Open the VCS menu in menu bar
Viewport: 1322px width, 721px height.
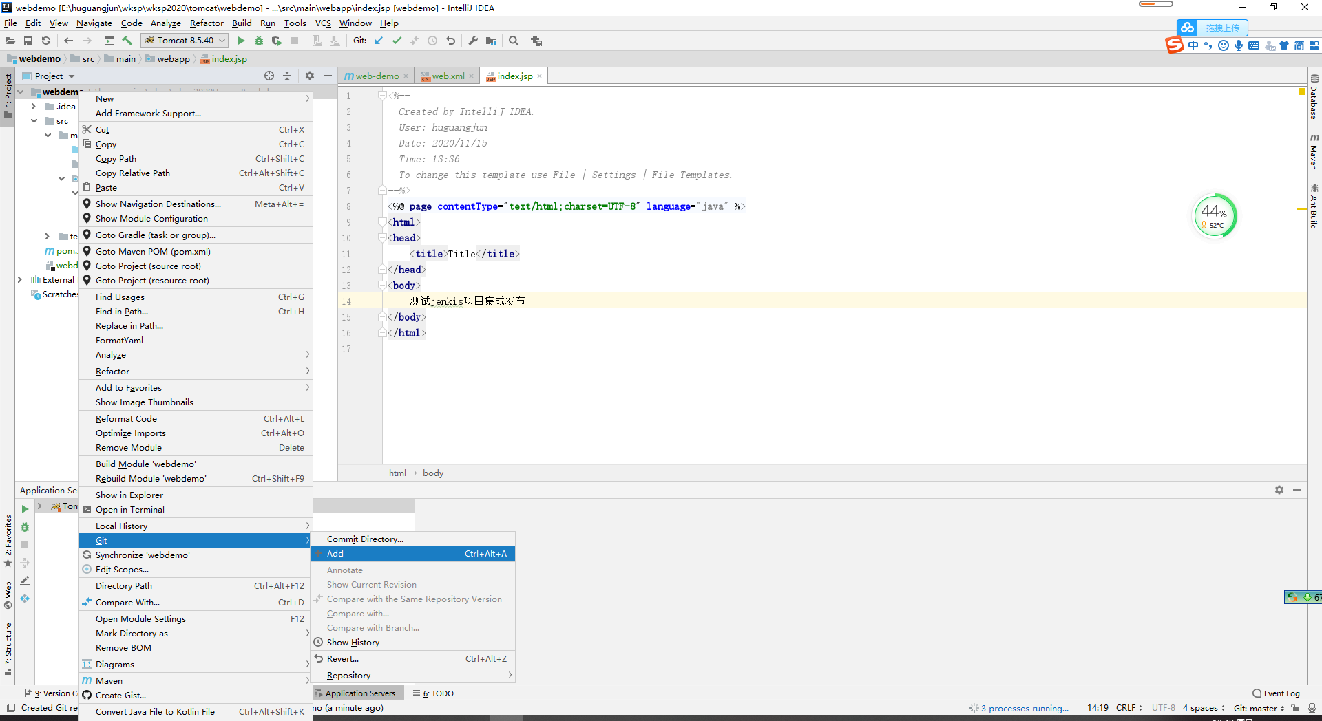coord(323,23)
